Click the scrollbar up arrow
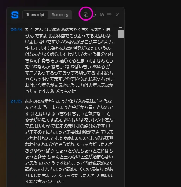 coord(121,27)
